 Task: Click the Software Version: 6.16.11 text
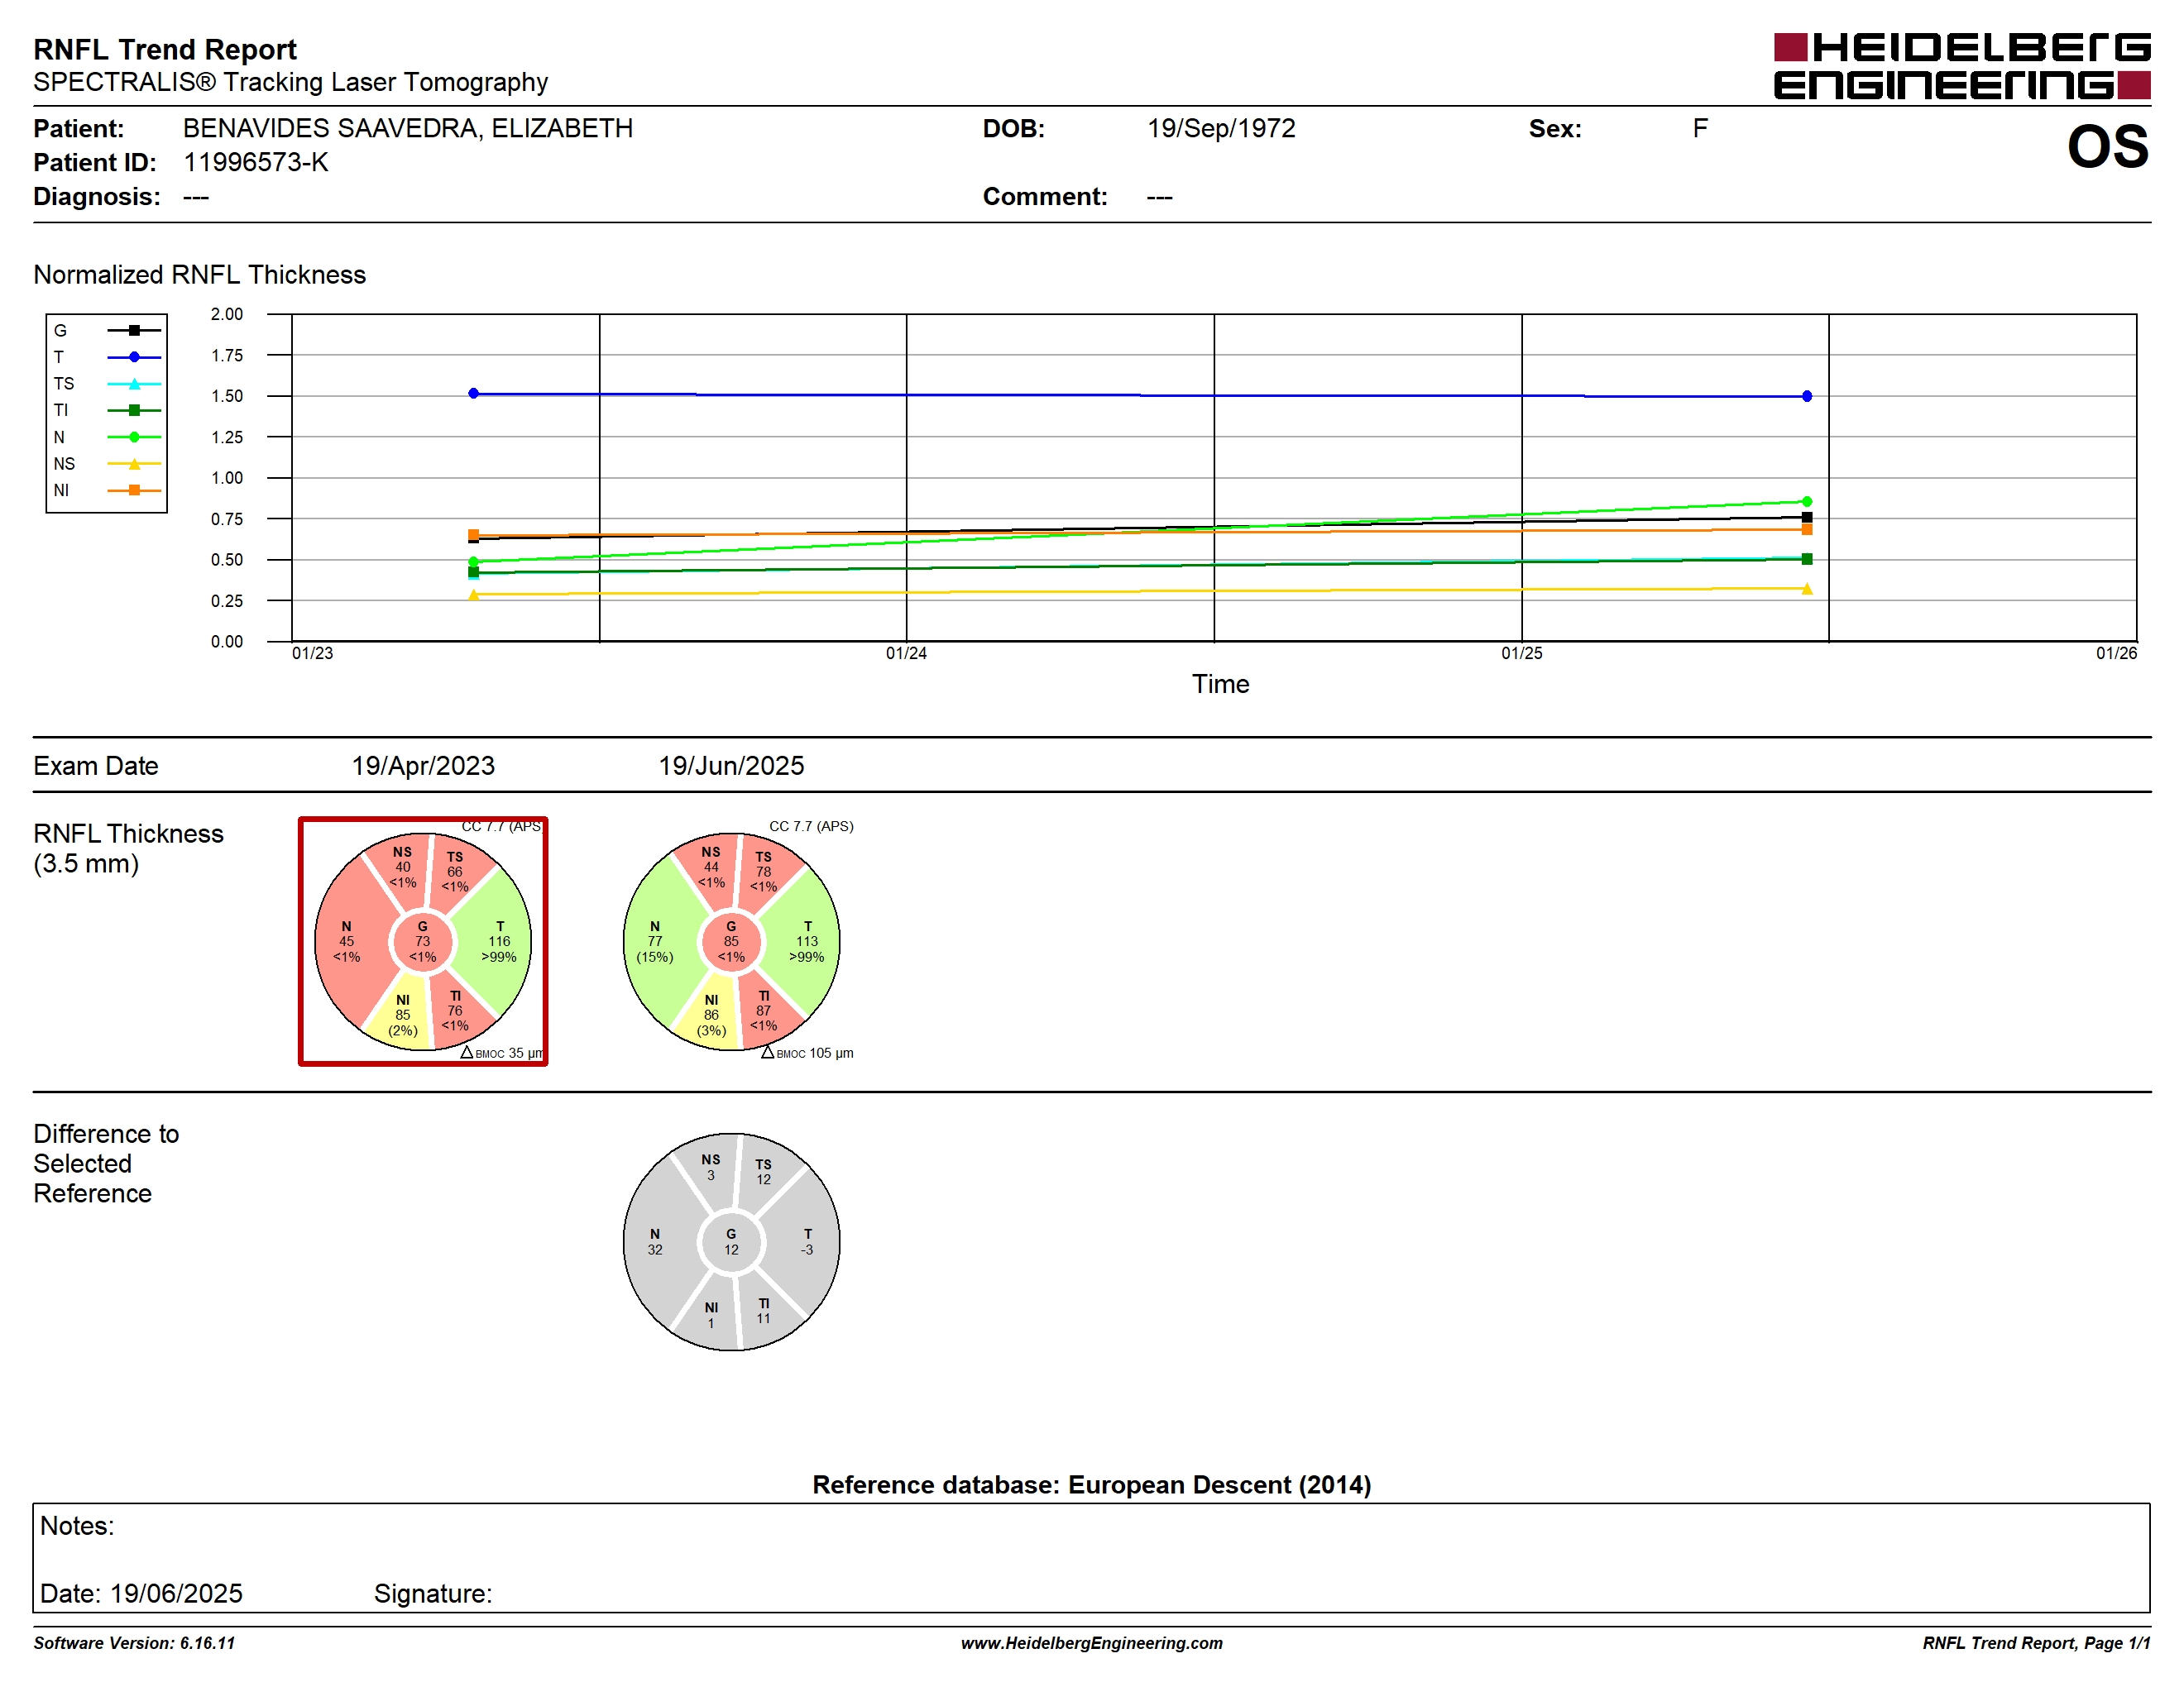[134, 1643]
